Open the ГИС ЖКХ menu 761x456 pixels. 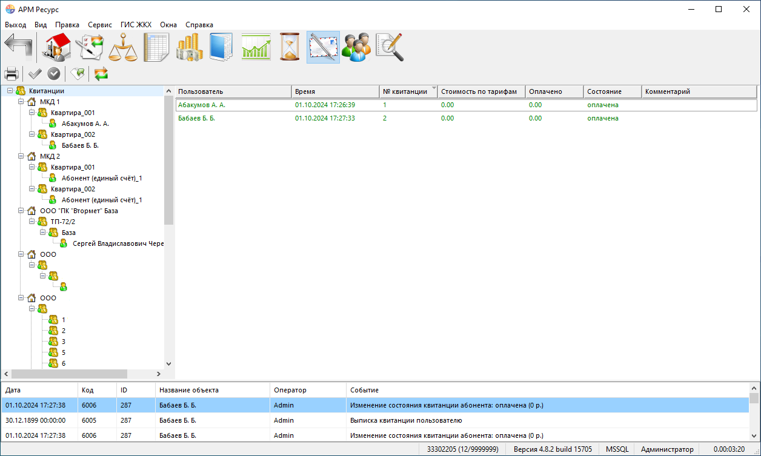136,25
